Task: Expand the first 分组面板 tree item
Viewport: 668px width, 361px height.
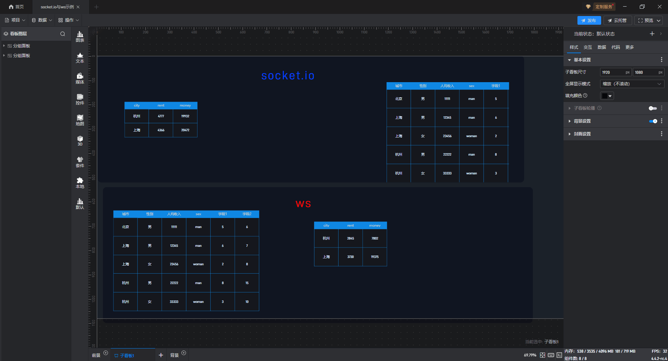Action: pyautogui.click(x=4, y=46)
